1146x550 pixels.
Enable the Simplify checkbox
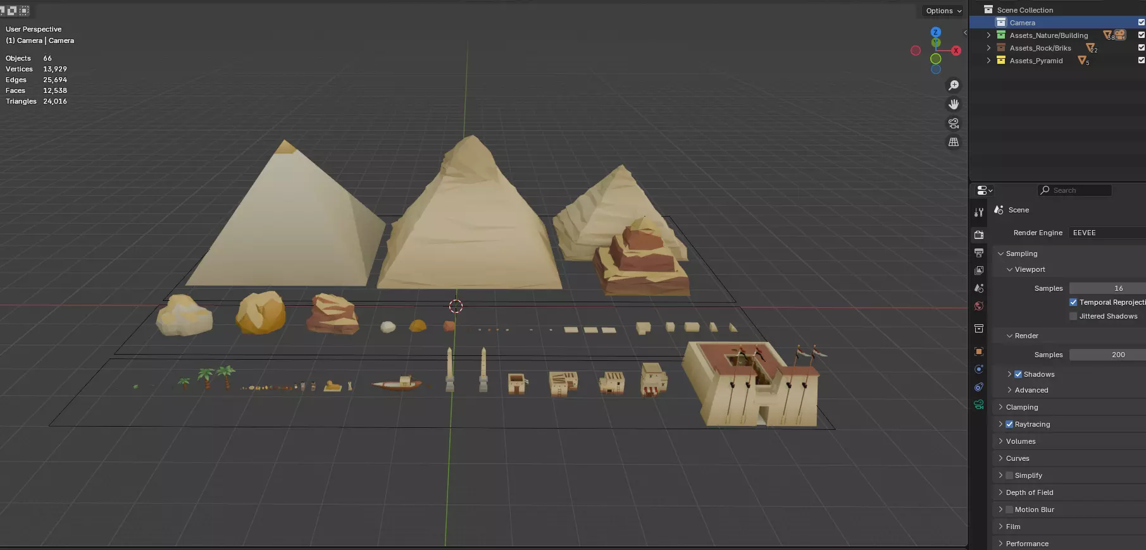tap(1009, 475)
